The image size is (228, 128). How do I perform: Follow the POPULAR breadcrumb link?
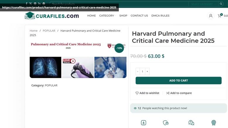(x=49, y=31)
